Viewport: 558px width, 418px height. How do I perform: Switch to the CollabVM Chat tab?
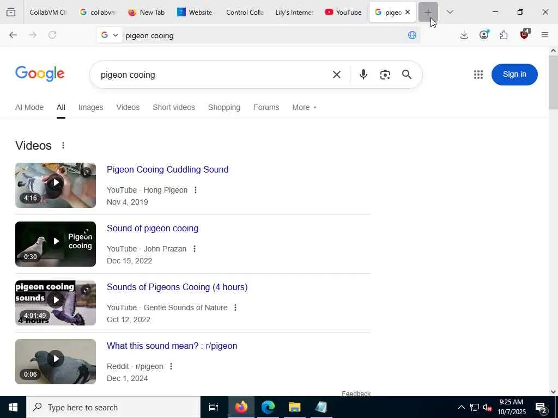(48, 13)
